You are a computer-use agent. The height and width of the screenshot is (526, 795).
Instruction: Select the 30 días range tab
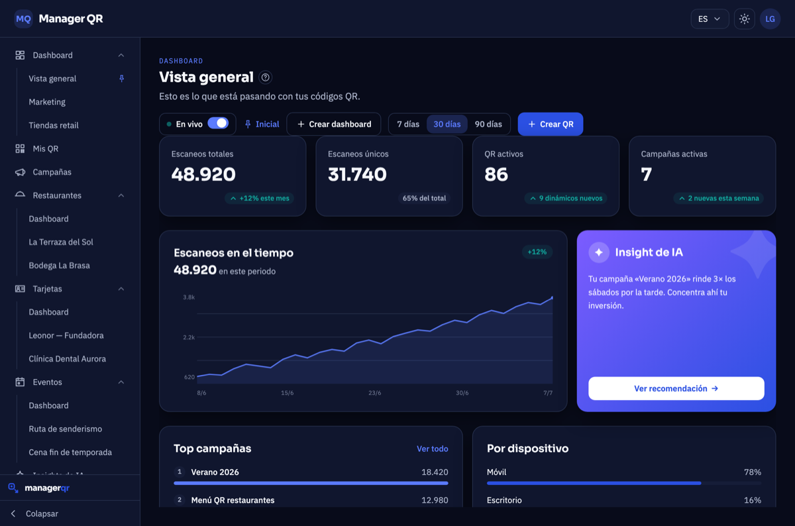pyautogui.click(x=447, y=124)
